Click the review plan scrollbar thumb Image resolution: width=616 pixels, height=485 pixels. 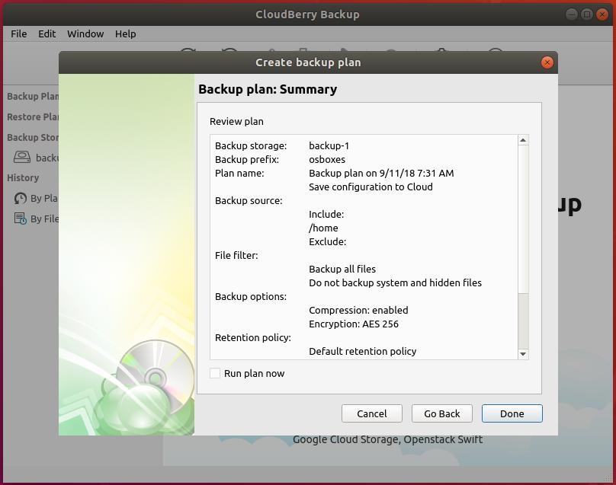(x=523, y=219)
